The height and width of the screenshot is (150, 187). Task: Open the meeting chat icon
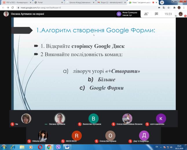pos(156,14)
